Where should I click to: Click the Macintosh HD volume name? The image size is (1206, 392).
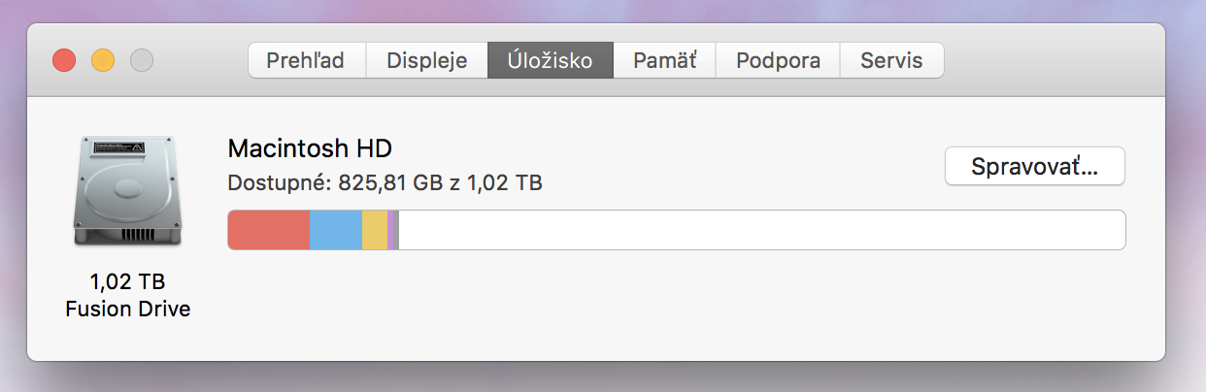[310, 148]
